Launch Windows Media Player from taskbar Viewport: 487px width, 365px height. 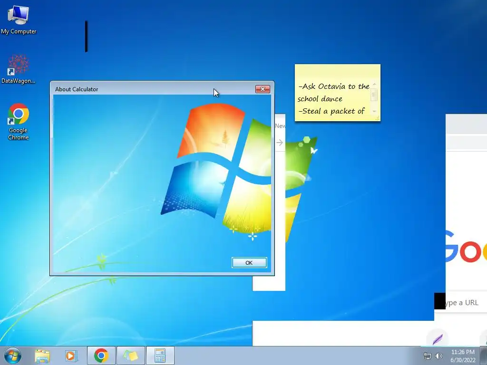(x=71, y=355)
